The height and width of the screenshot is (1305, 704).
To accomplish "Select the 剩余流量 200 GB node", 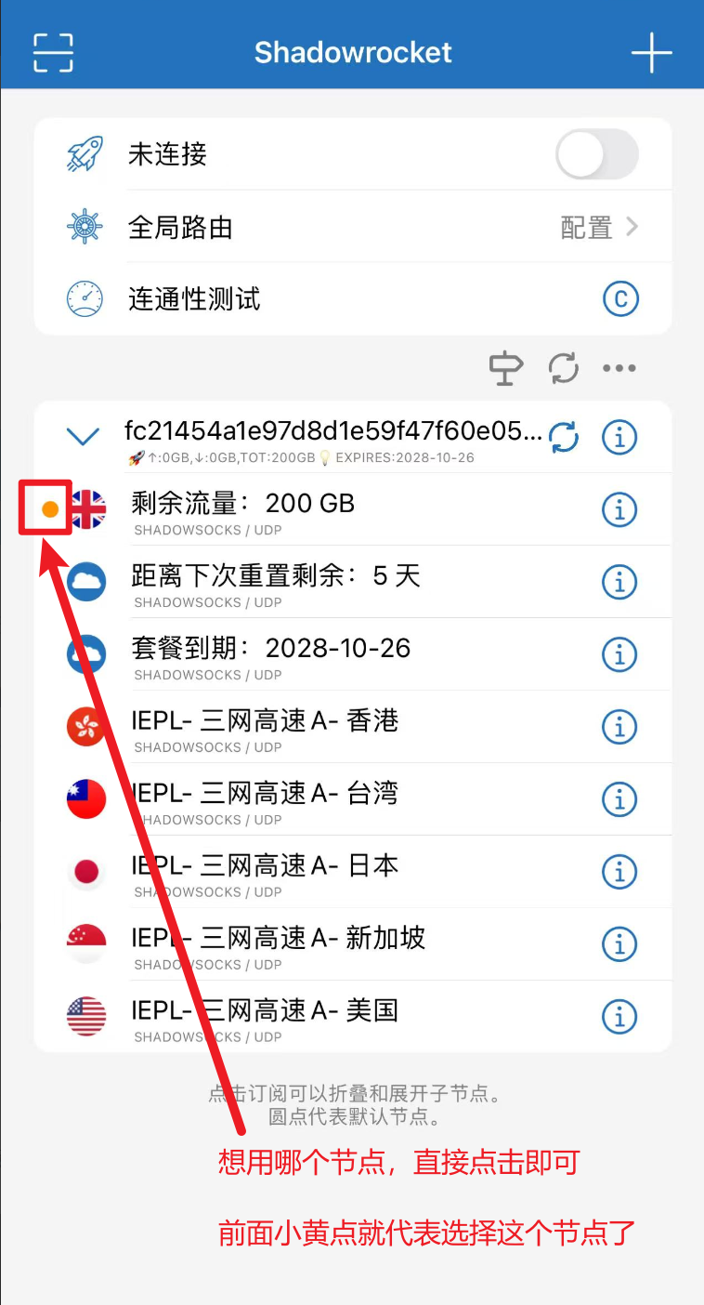I will [353, 509].
